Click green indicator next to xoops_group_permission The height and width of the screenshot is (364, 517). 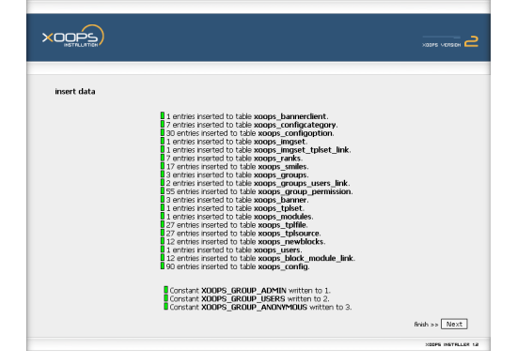pyautogui.click(x=163, y=190)
